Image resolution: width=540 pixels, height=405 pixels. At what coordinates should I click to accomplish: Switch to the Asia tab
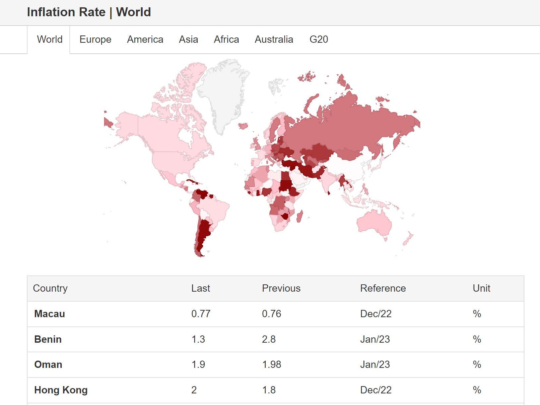pos(188,39)
